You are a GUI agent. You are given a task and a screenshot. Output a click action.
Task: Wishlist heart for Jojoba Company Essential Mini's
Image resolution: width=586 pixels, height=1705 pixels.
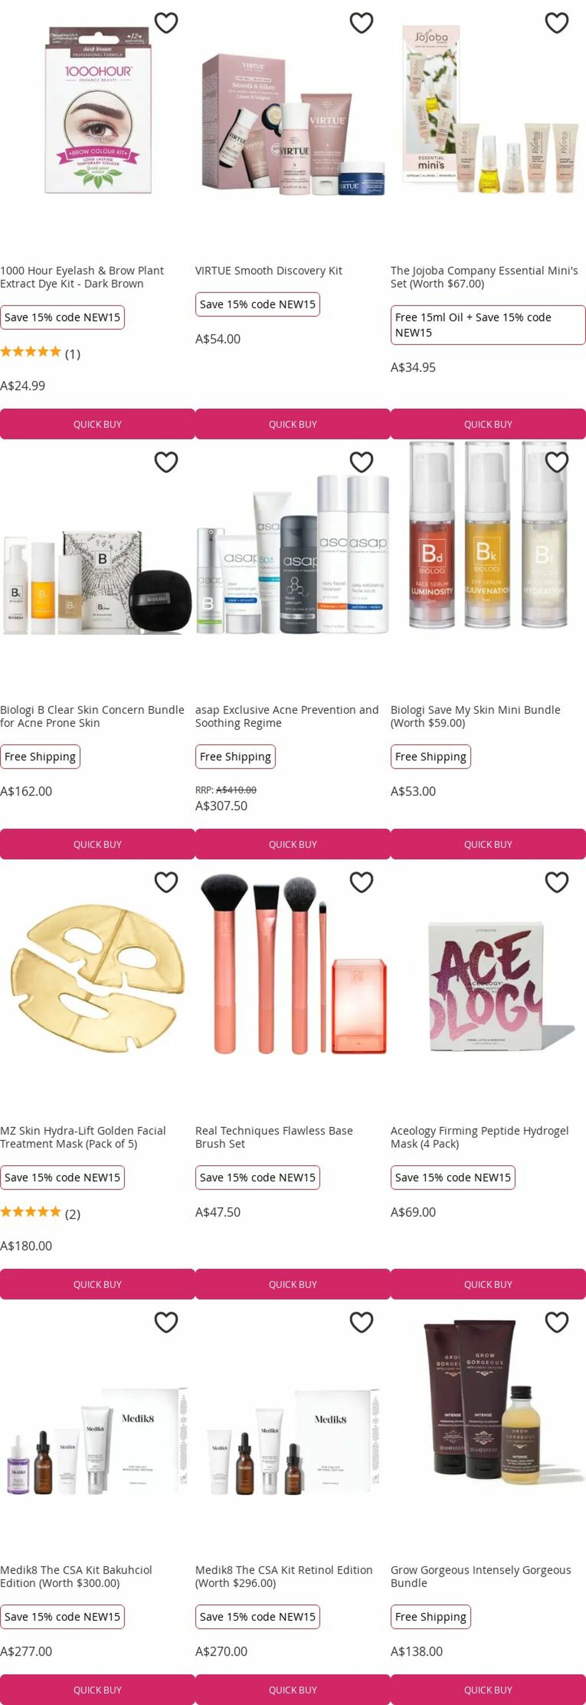click(x=556, y=23)
